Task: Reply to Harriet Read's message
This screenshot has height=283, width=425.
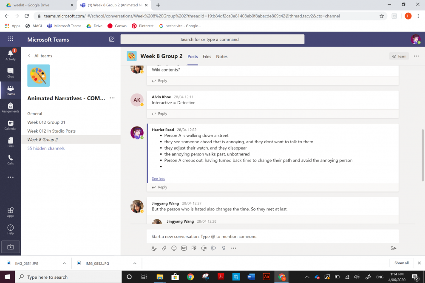Action: (x=160, y=187)
